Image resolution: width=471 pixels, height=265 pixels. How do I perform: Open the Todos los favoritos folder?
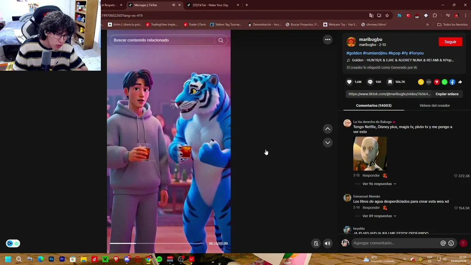[x=452, y=25]
